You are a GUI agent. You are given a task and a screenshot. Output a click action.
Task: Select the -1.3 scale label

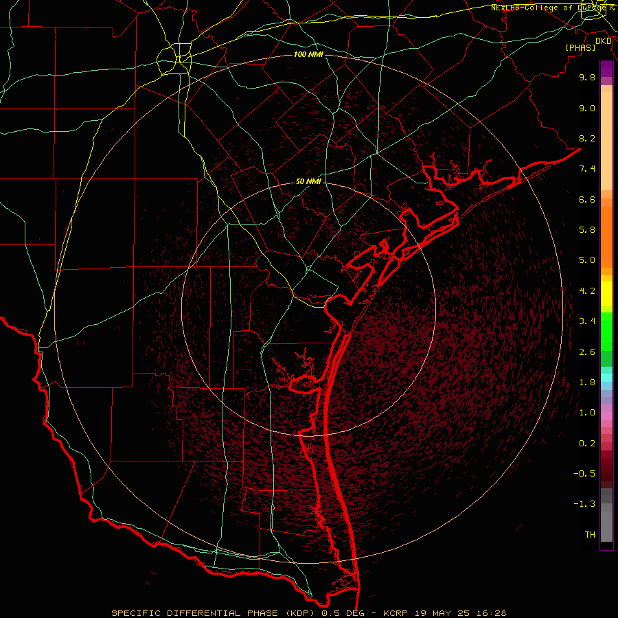[x=584, y=504]
